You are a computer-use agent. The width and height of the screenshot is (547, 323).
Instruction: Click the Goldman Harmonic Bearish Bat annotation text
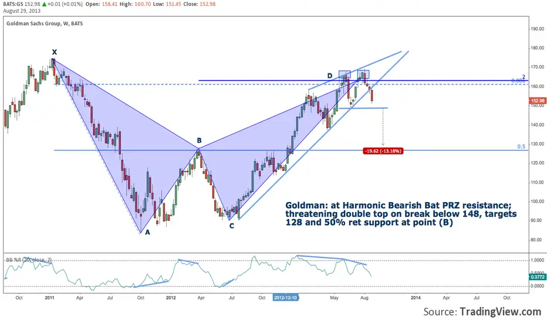pos(401,214)
